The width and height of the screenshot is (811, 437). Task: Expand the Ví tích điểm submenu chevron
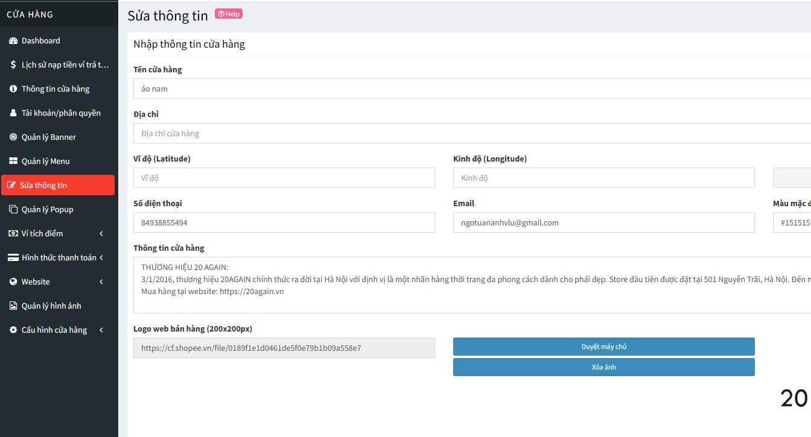click(x=101, y=234)
